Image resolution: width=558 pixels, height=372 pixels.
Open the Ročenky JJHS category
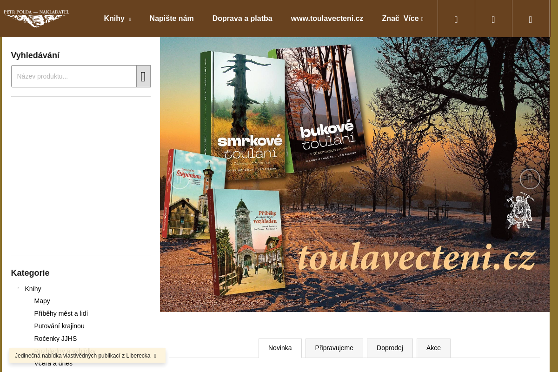(x=56, y=339)
